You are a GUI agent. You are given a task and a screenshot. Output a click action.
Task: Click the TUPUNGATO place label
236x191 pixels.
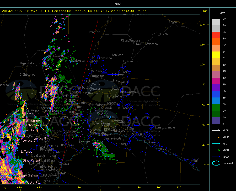47,149
